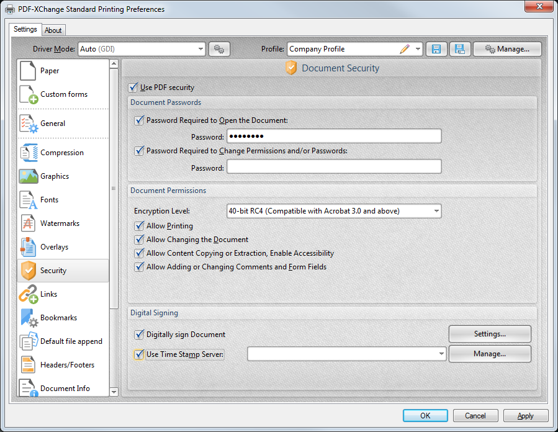558x432 pixels.
Task: Open the Graphics category icon
Action: coord(29,176)
